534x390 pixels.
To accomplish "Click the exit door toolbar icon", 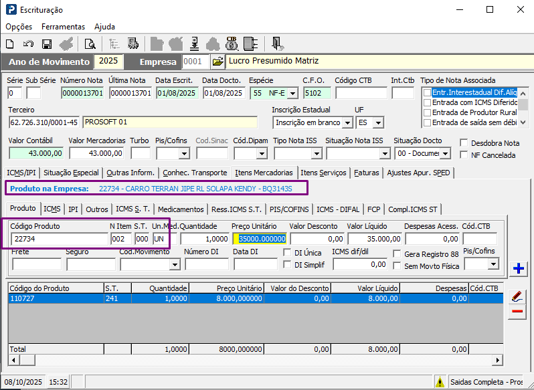I will pyautogui.click(x=278, y=44).
